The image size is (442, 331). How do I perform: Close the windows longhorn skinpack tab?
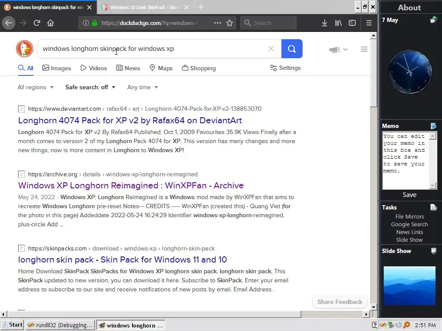(x=89, y=7)
